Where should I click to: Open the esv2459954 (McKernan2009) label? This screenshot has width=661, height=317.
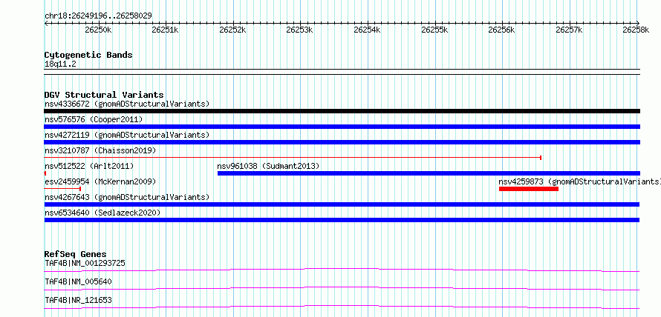(x=100, y=181)
